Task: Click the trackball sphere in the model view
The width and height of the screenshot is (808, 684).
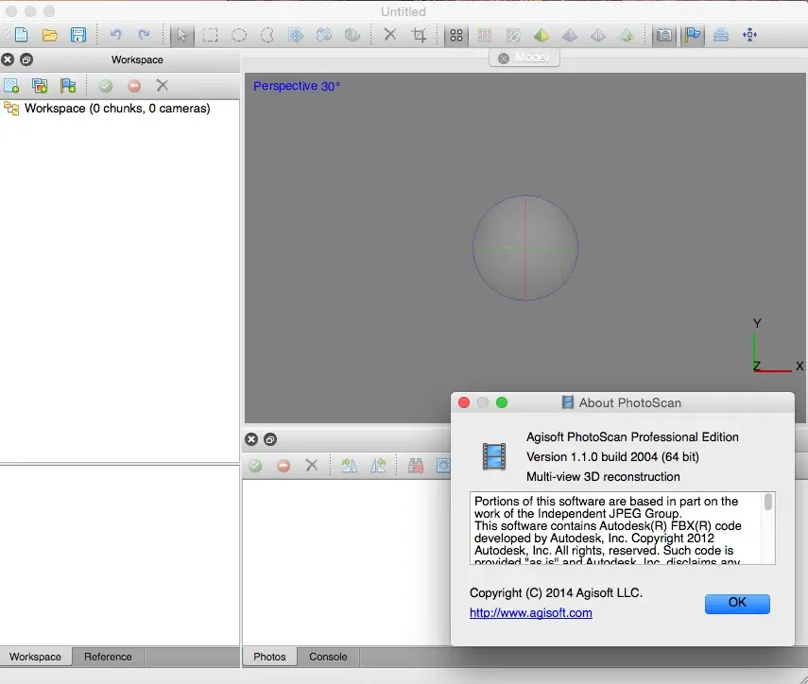Action: coord(525,248)
